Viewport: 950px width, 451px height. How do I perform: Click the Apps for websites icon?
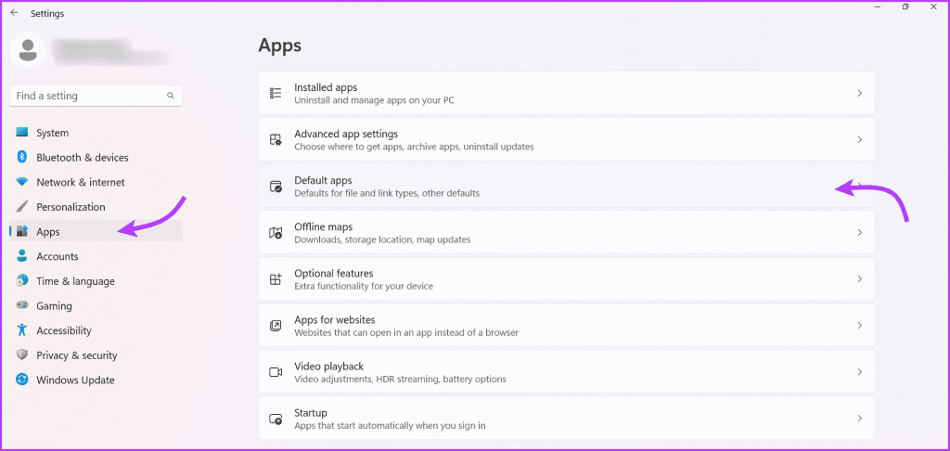(275, 326)
